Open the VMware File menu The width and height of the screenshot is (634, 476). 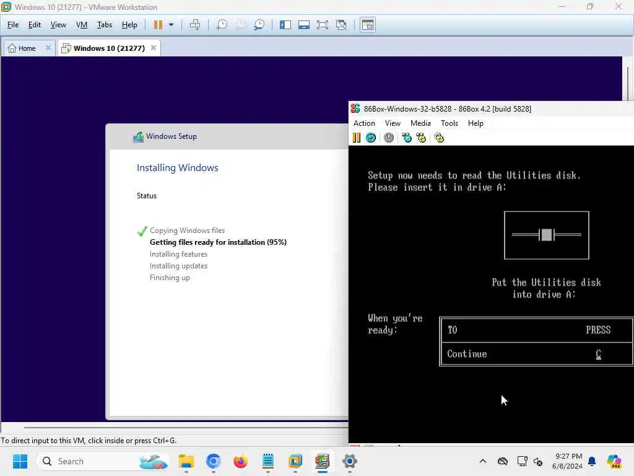point(13,25)
